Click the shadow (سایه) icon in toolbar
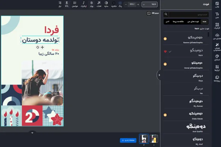221x147 pixels. [106, 4]
